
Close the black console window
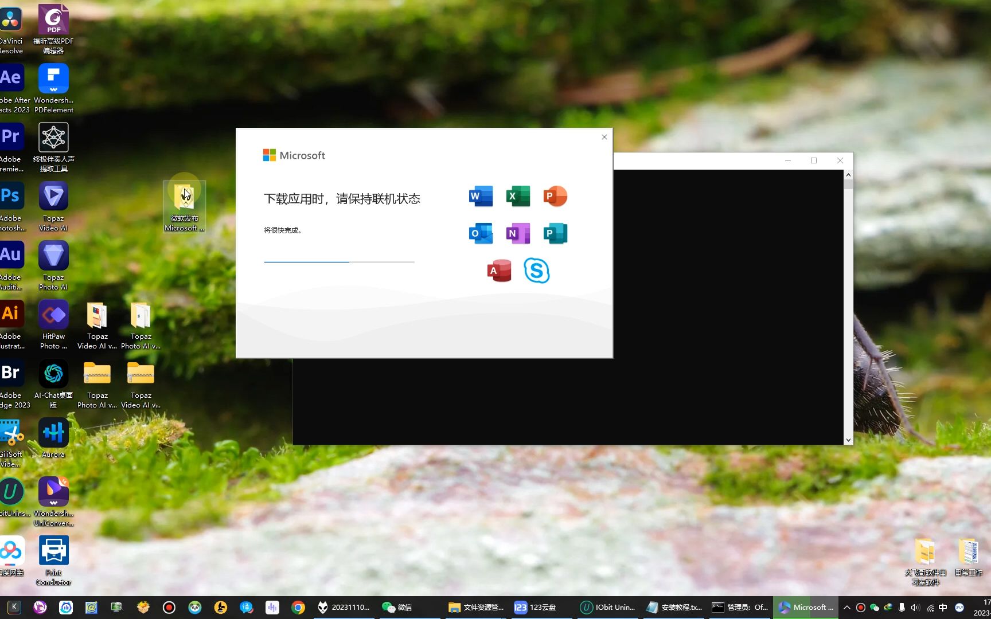pyautogui.click(x=840, y=160)
